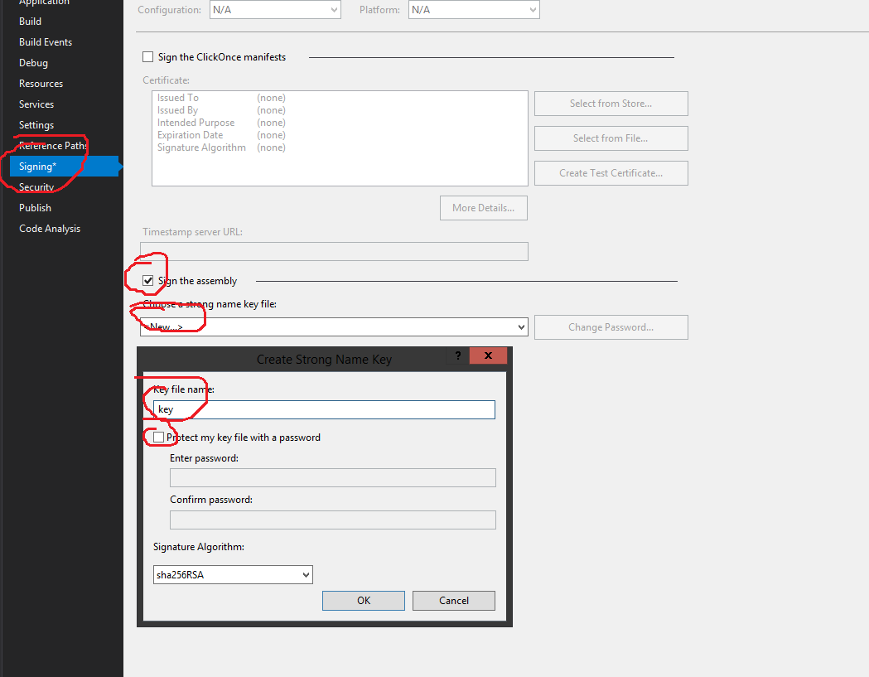Click inside the Key file name field
This screenshot has width=869, height=677.
pyautogui.click(x=323, y=409)
